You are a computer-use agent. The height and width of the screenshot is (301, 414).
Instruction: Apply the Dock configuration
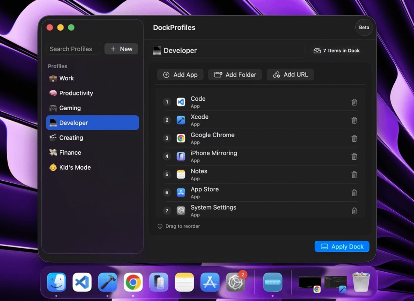click(x=342, y=247)
